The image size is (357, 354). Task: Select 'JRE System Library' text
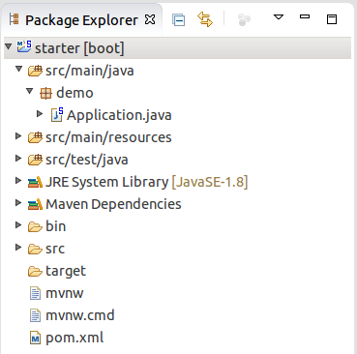click(x=106, y=183)
